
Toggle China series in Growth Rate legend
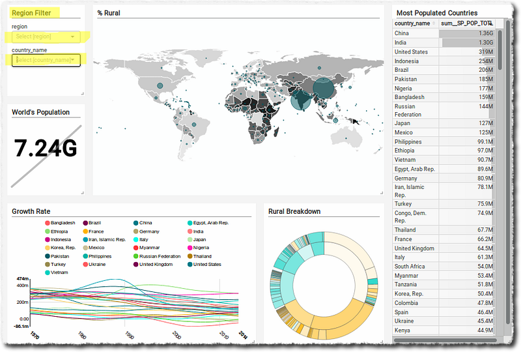click(143, 223)
